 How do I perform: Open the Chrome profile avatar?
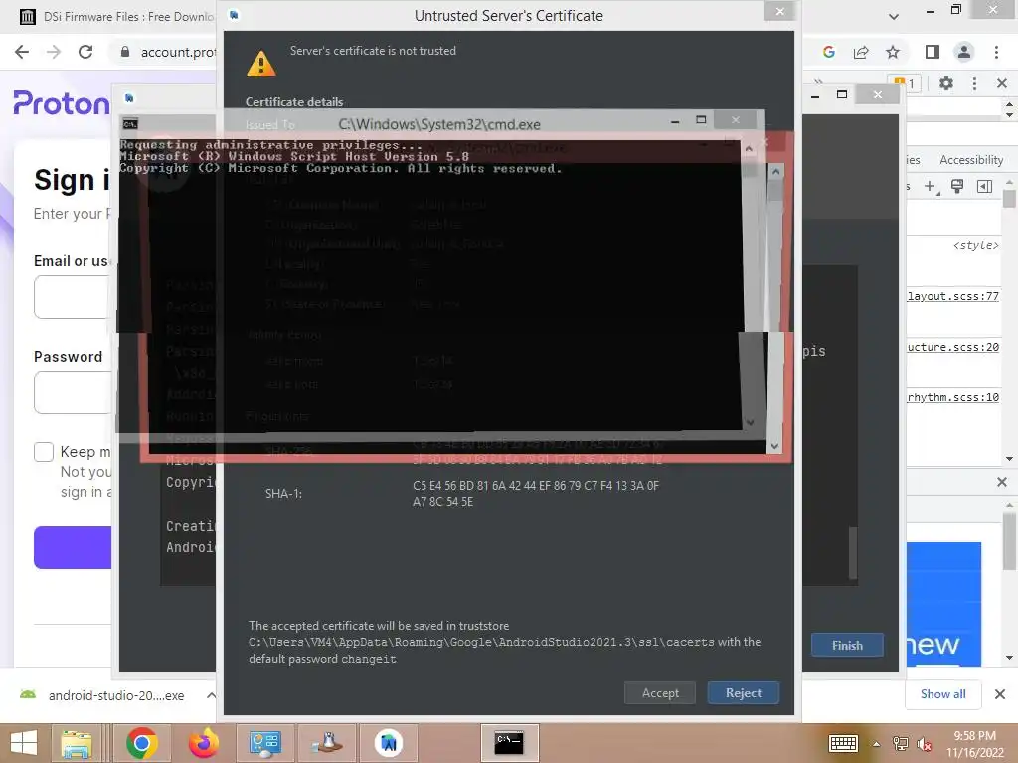[964, 52]
